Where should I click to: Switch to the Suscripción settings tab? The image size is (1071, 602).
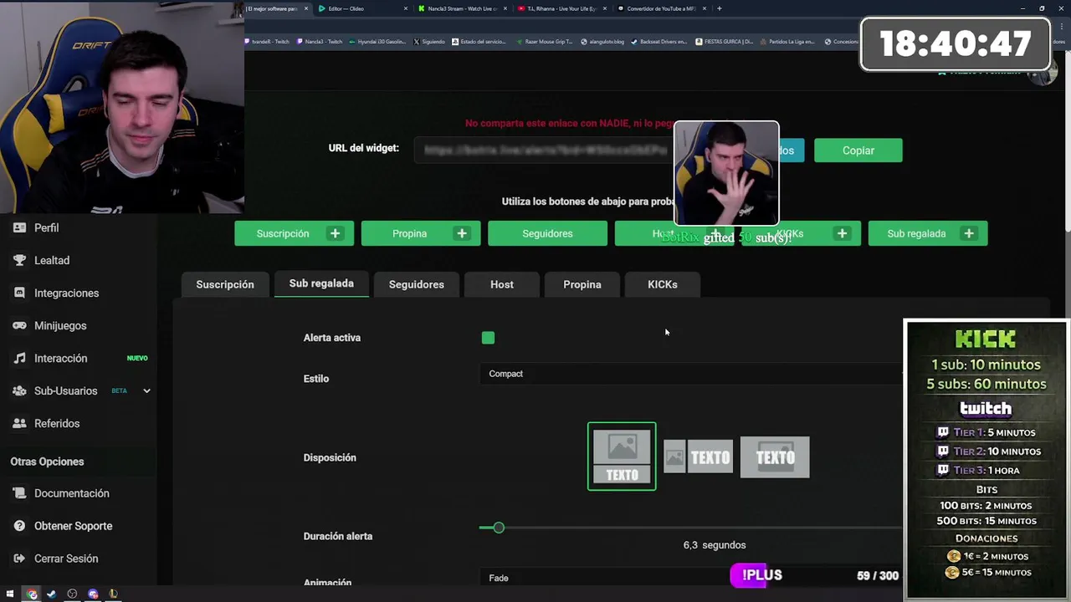(225, 284)
